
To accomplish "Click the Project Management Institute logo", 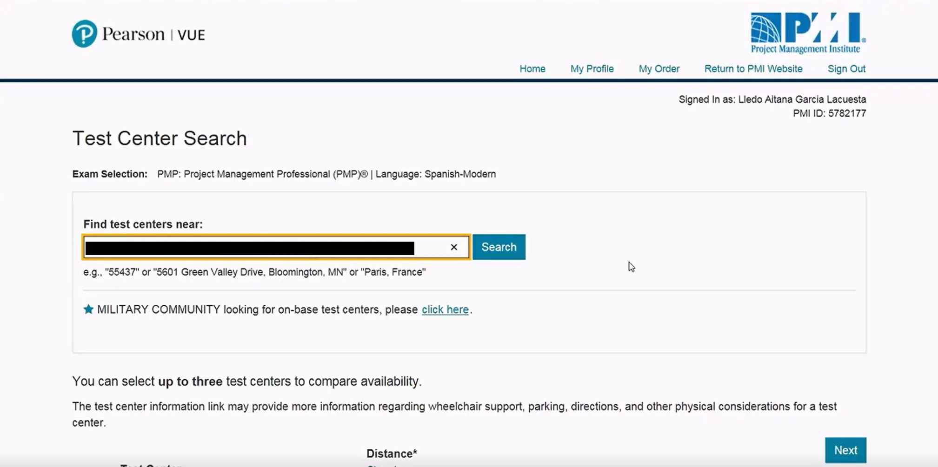I will click(808, 33).
